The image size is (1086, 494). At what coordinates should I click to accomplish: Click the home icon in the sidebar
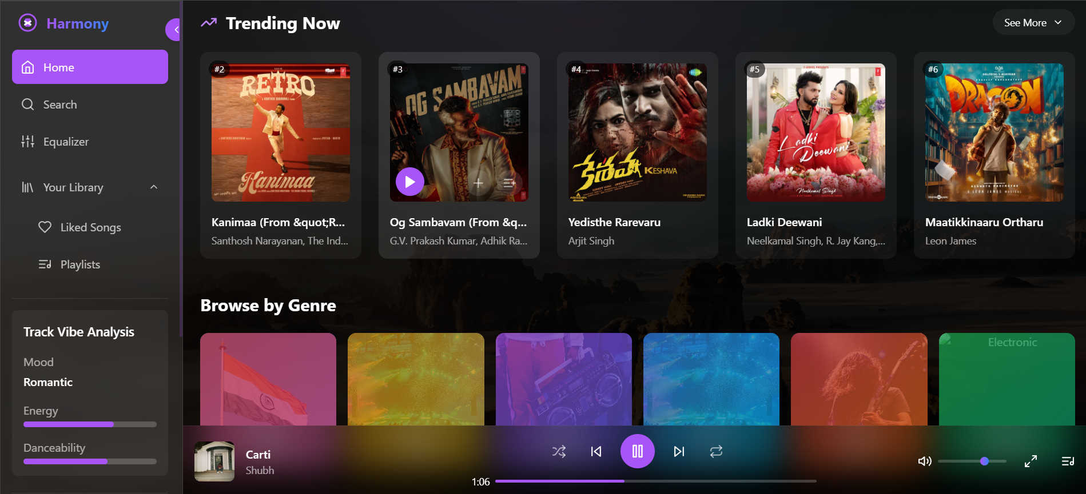pyautogui.click(x=27, y=67)
